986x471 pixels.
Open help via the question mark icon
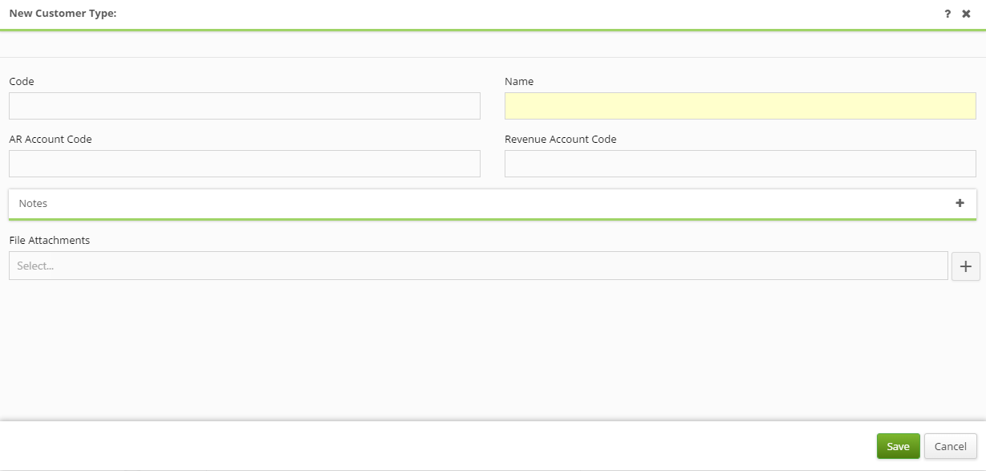point(947,14)
